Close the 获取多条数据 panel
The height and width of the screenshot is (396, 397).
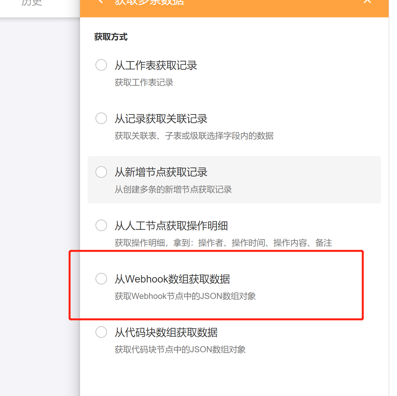(367, 2)
